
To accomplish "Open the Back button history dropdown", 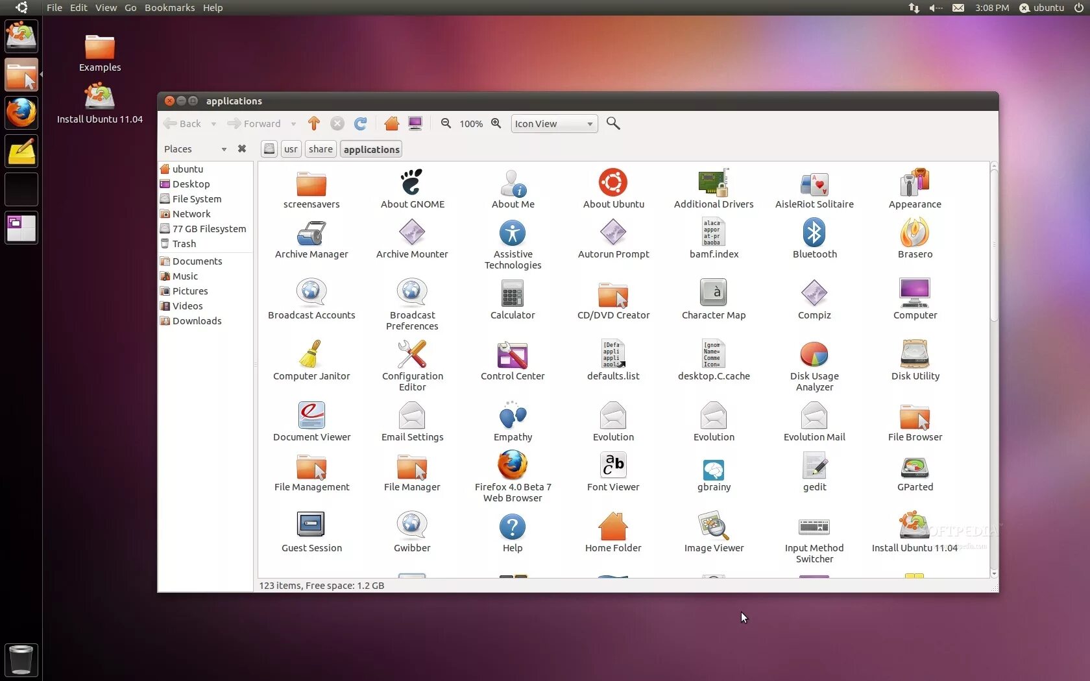I will [213, 124].
